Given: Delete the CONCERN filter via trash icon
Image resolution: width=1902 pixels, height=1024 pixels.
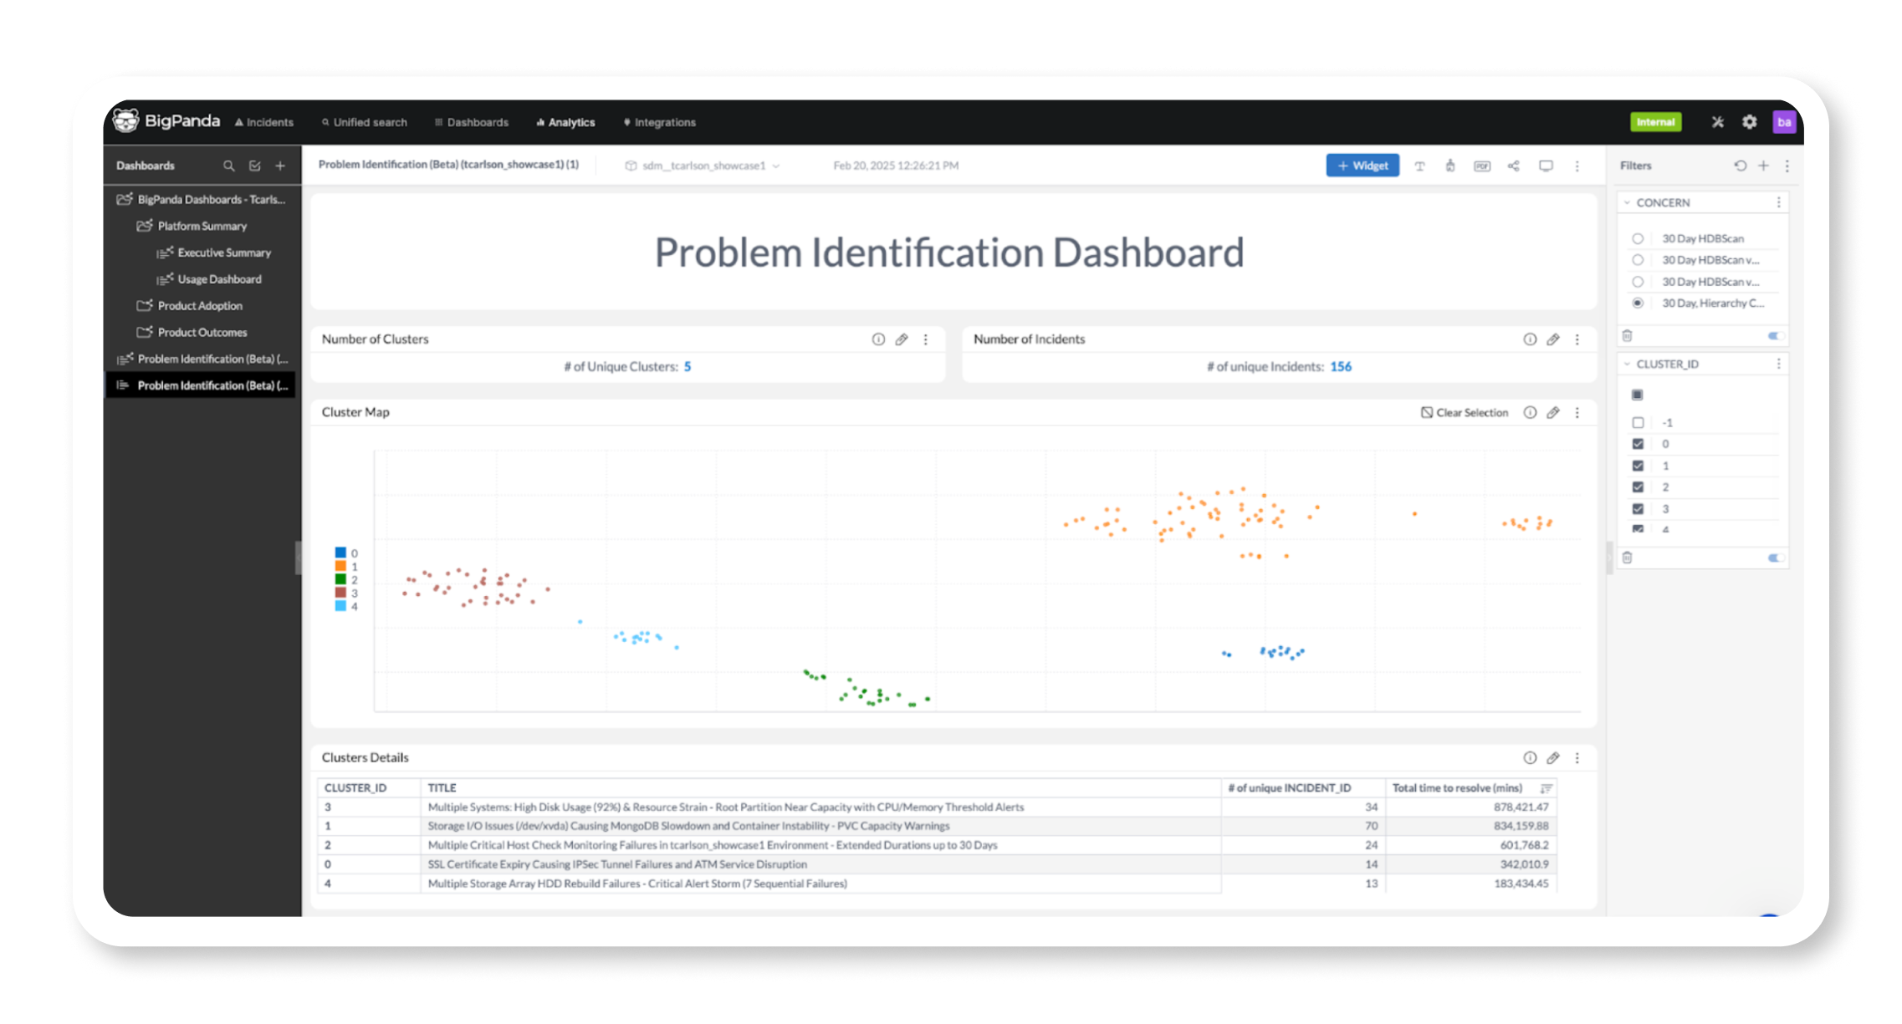Looking at the screenshot, I should coord(1627,335).
